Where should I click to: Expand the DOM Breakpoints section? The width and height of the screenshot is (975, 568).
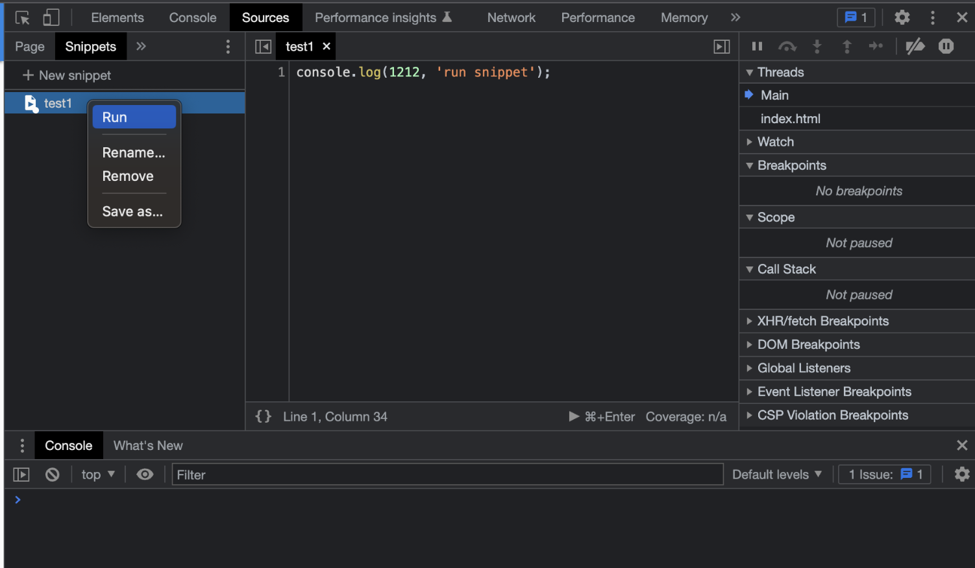click(808, 345)
